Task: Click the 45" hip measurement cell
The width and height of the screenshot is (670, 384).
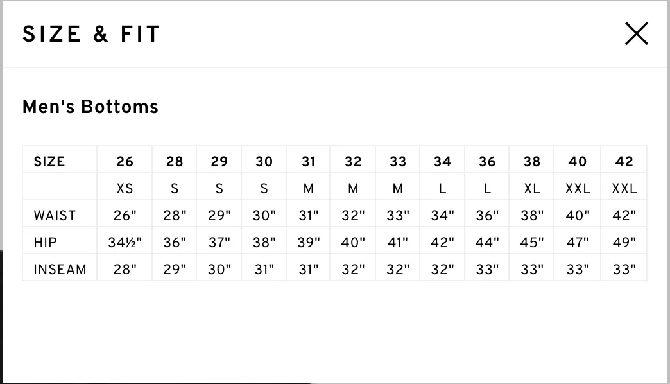Action: point(532,242)
